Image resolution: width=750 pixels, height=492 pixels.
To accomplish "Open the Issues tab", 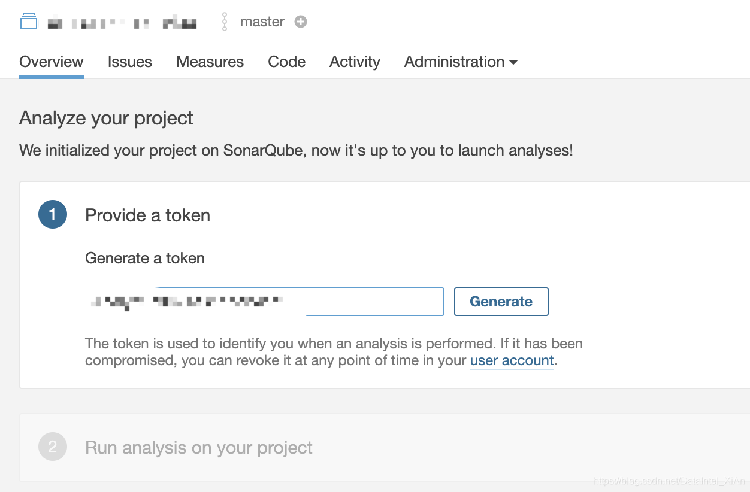I will (x=130, y=62).
